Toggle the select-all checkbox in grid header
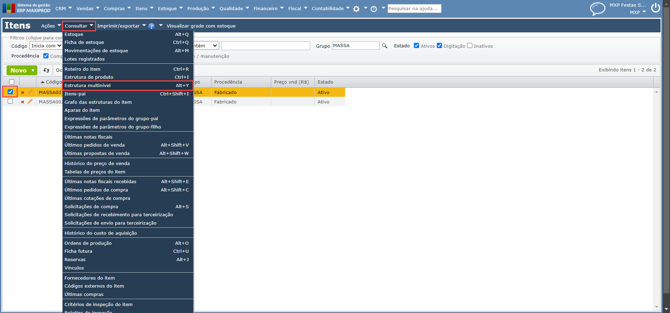Image resolution: width=670 pixels, height=313 pixels. click(12, 82)
